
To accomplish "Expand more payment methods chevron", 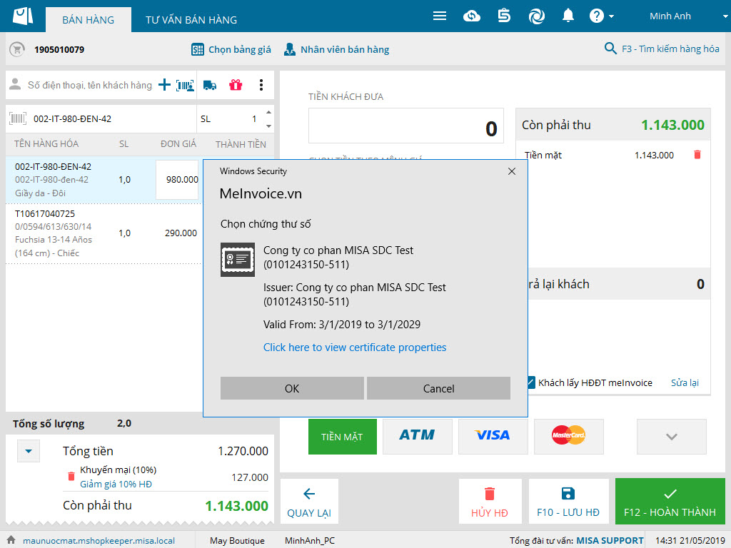I will click(x=671, y=437).
